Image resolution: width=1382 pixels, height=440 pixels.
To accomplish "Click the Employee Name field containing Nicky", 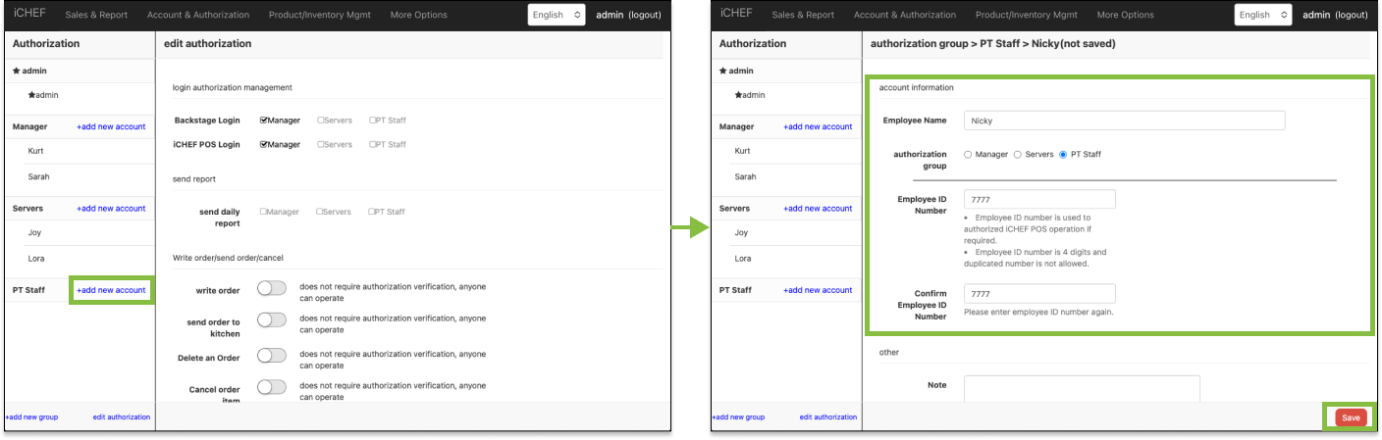I will click(x=1124, y=121).
